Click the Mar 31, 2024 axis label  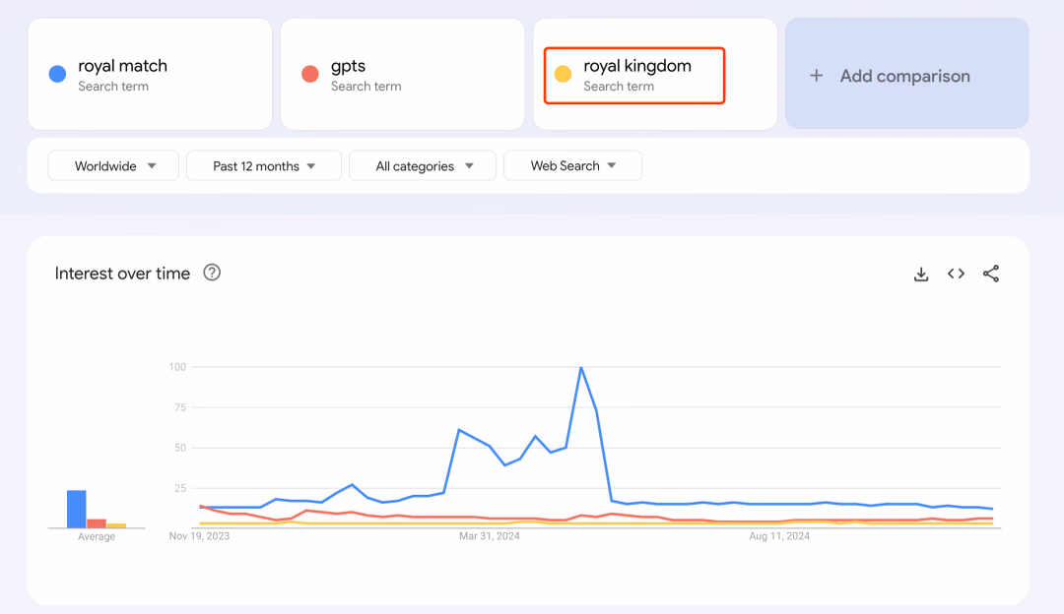[x=490, y=536]
